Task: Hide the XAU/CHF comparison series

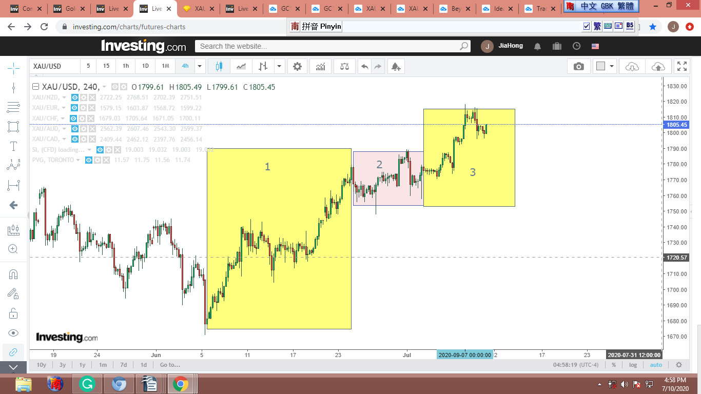Action: tap(73, 119)
